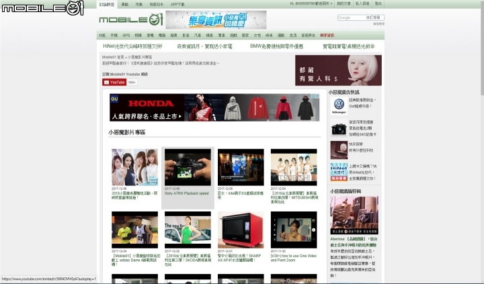This screenshot has height=284, width=484.
Task: Click the HiNet 光世代 logo in the sidebar
Action: coord(339,172)
